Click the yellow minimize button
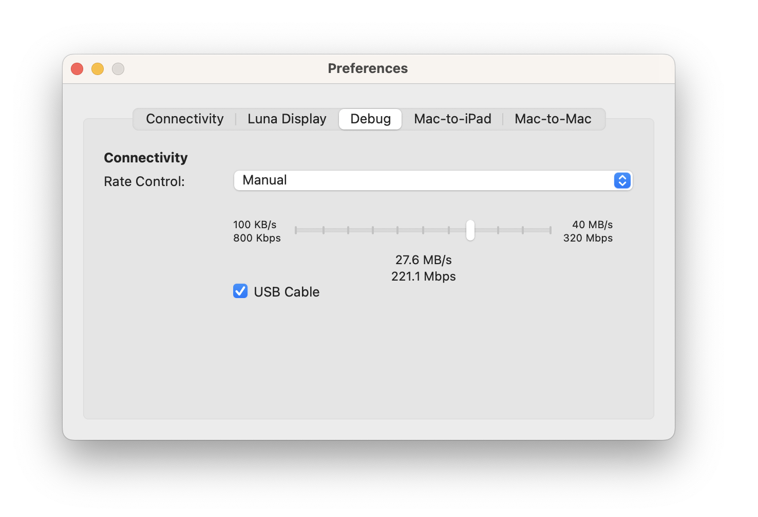The height and width of the screenshot is (517, 758). (x=97, y=68)
